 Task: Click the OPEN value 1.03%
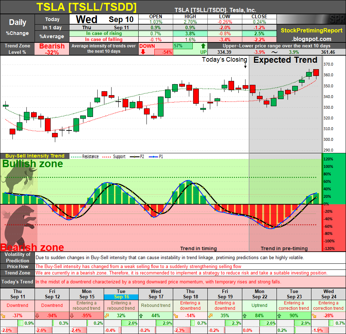point(156,22)
